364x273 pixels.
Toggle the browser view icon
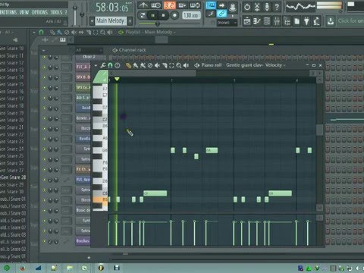pos(287,21)
